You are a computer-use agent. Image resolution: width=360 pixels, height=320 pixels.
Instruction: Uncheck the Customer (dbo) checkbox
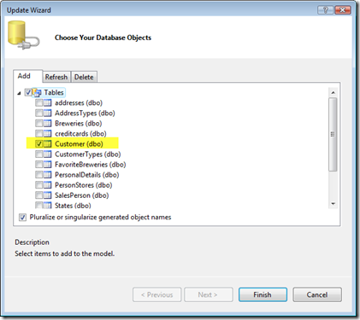39,144
